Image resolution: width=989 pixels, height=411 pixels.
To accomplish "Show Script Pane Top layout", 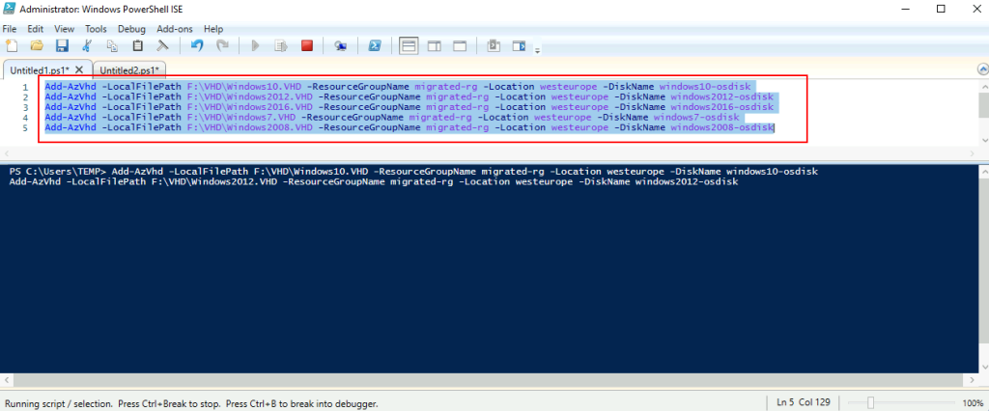I will pos(409,45).
